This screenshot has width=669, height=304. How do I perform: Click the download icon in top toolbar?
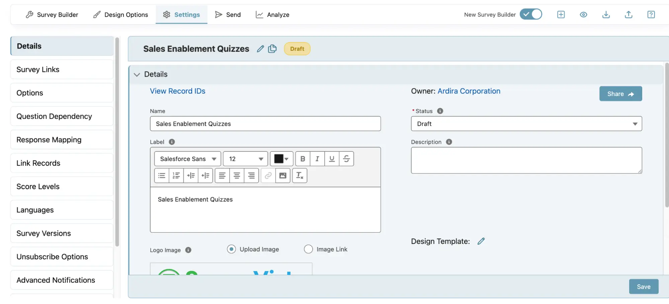click(606, 15)
